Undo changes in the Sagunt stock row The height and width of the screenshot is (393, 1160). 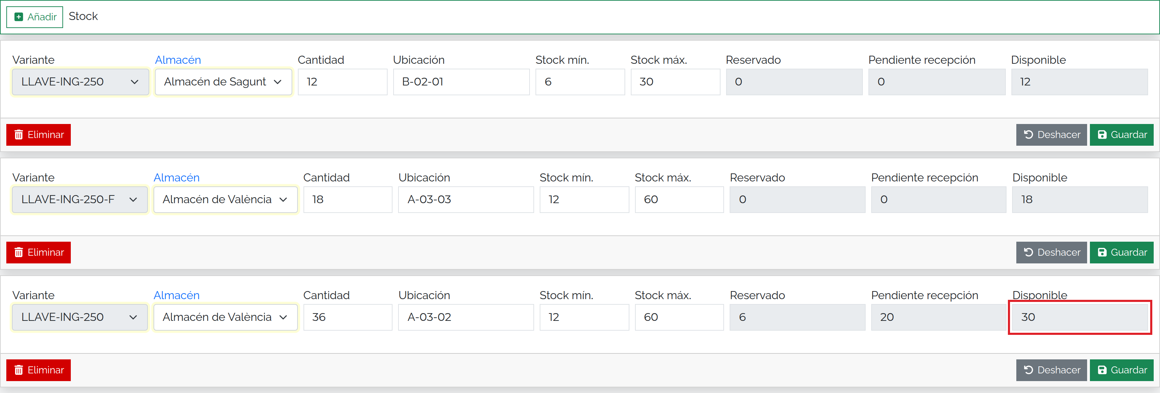pyautogui.click(x=1051, y=135)
